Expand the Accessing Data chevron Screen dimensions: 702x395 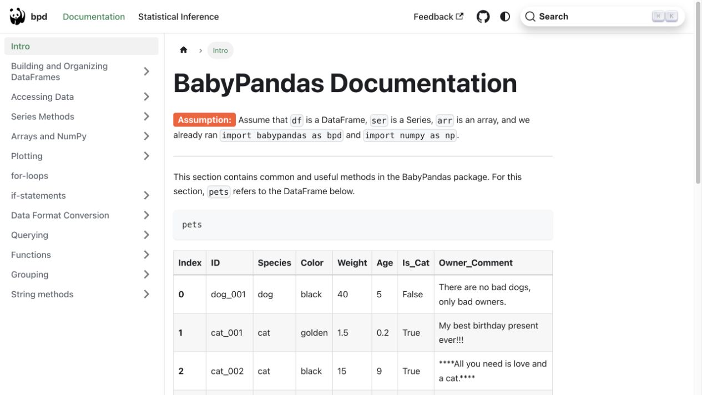tap(147, 97)
